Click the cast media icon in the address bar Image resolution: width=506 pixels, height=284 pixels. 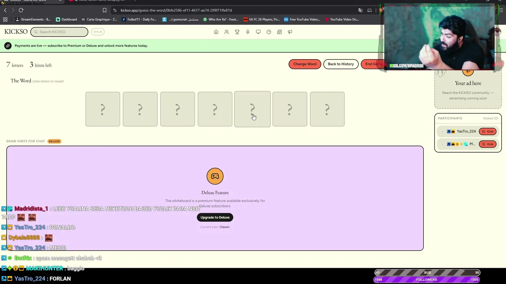(370, 10)
